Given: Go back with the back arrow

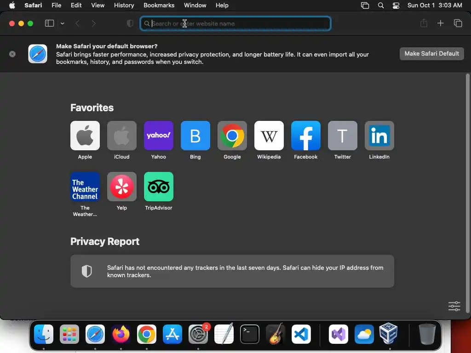Looking at the screenshot, I should click(x=77, y=23).
